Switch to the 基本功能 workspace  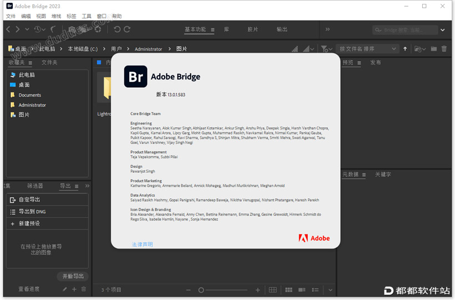[x=195, y=29]
